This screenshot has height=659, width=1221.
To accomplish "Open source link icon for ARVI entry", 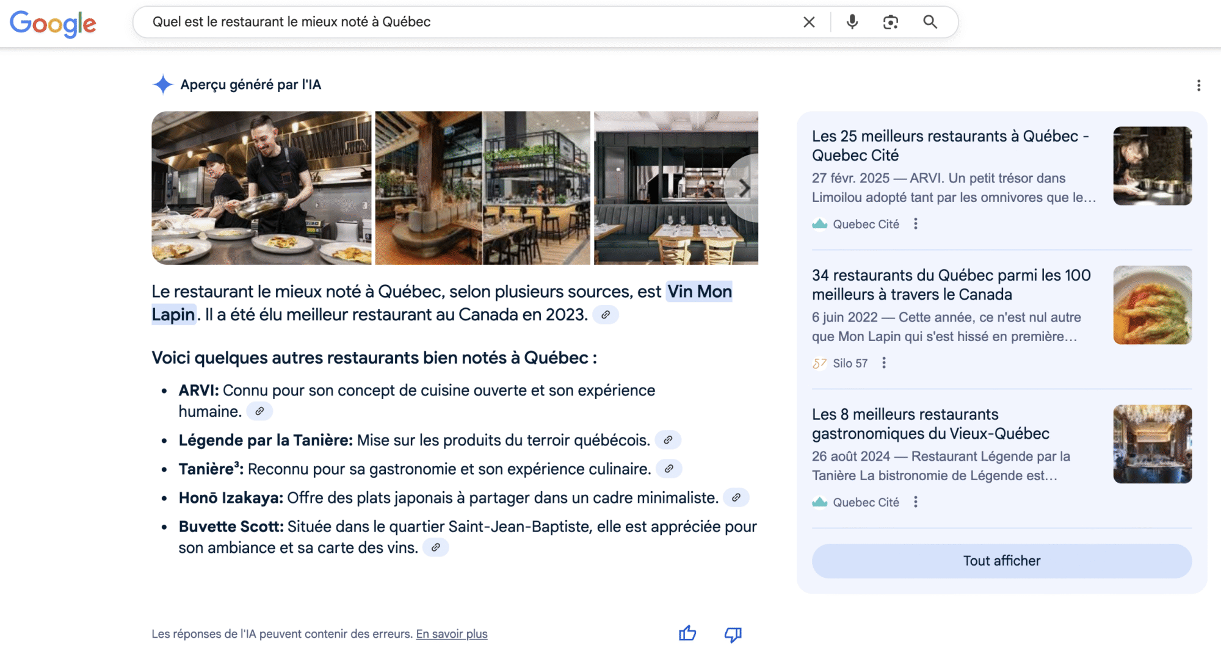I will 259,411.
